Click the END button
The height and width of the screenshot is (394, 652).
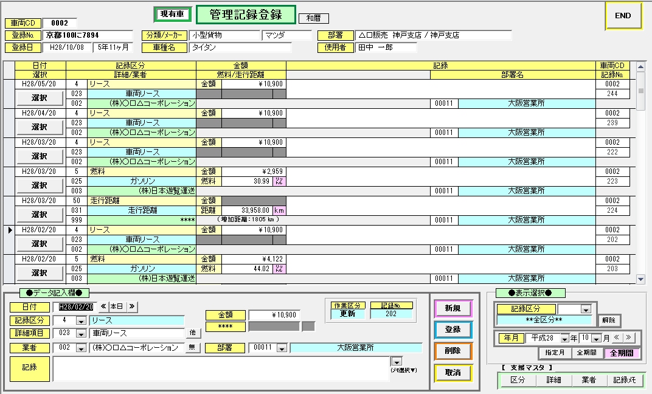[x=623, y=16]
